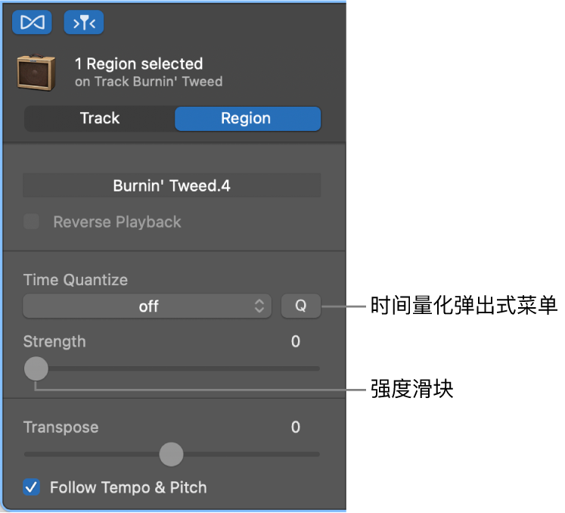
Task: Click the Burnin' Tweed.4 region name field
Action: click(x=172, y=185)
